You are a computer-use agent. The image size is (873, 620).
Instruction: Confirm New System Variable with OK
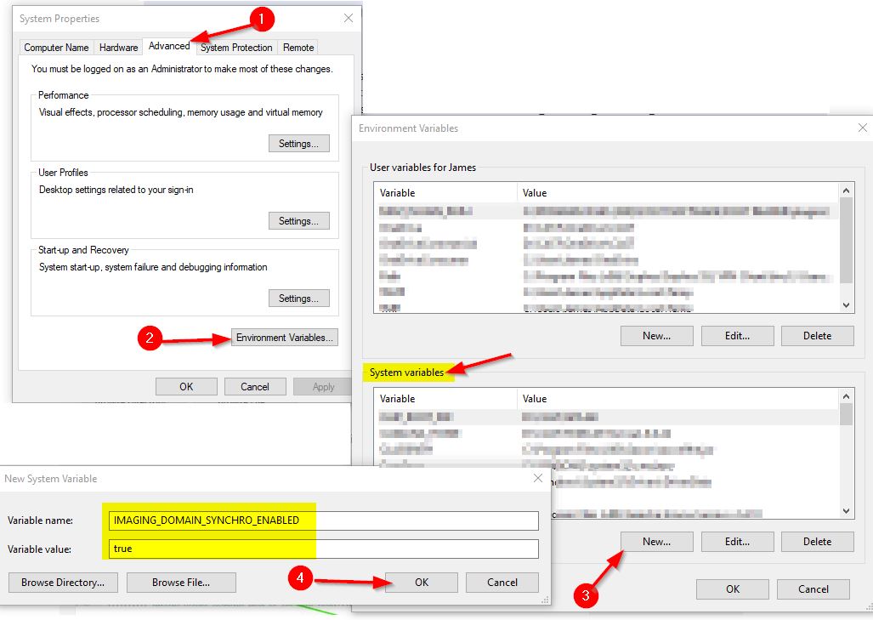[422, 583]
